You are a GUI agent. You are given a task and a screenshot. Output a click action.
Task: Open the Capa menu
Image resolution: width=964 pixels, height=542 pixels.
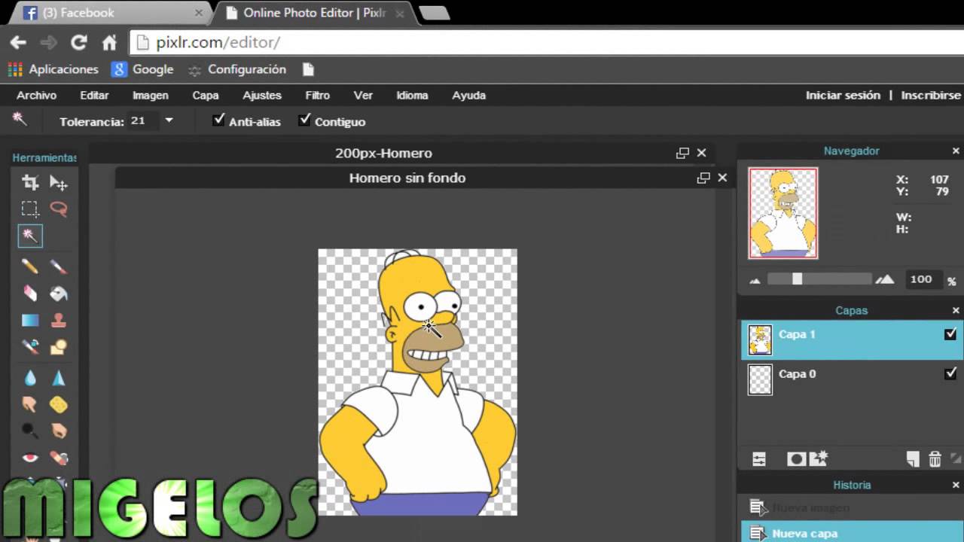[x=206, y=95]
